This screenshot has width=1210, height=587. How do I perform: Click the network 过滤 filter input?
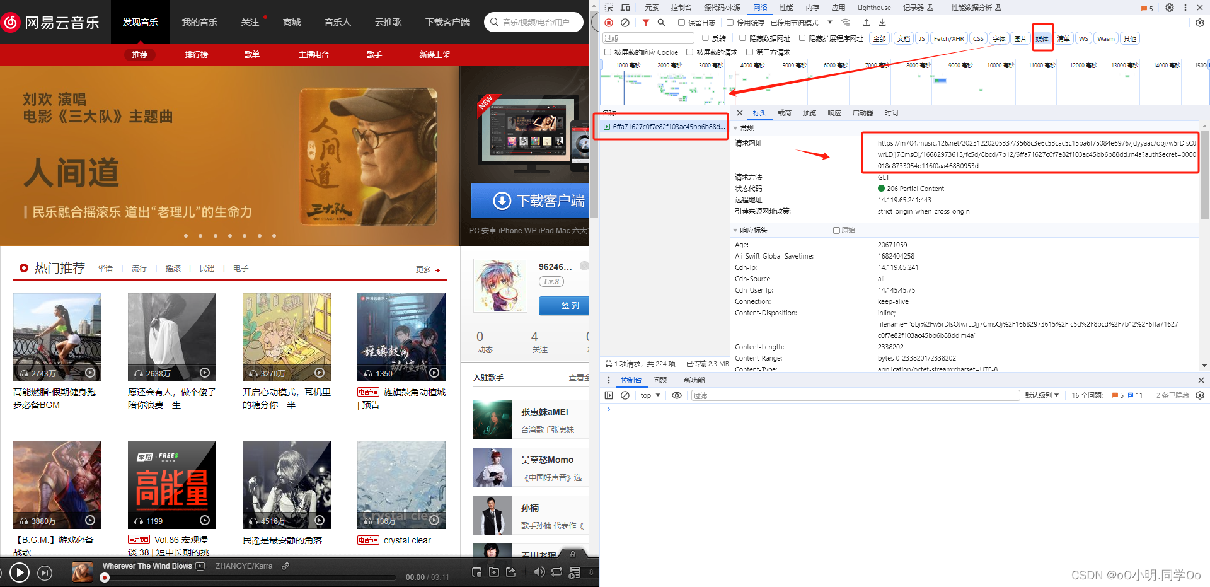point(648,38)
